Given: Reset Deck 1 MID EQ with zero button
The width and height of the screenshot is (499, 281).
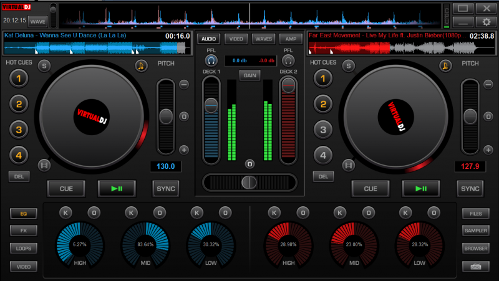Looking at the screenshot, I should (160, 212).
